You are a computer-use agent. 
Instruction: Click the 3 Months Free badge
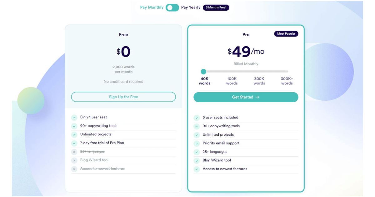216,8
